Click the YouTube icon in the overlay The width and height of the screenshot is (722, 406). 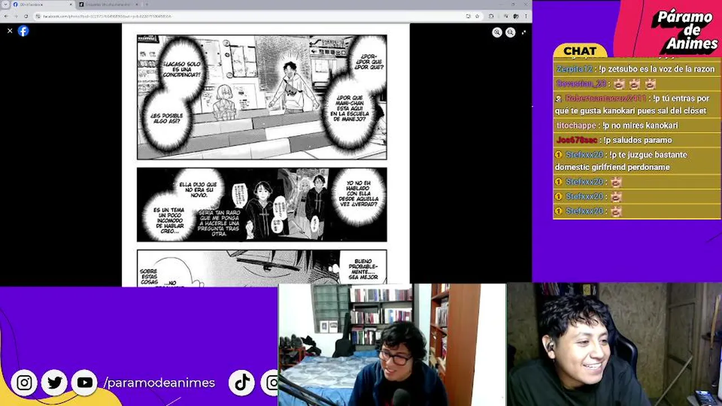click(x=85, y=383)
